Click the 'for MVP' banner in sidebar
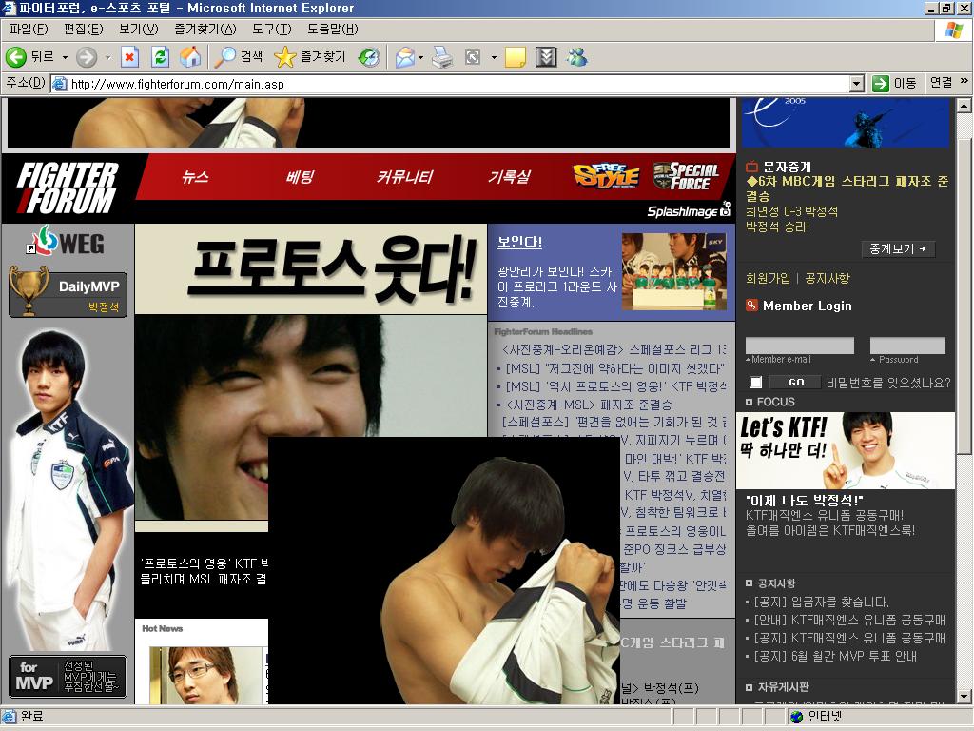This screenshot has width=974, height=731. click(x=68, y=677)
